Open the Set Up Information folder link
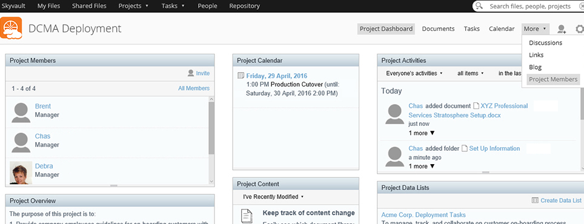The height and width of the screenshot is (224, 584). (x=494, y=148)
